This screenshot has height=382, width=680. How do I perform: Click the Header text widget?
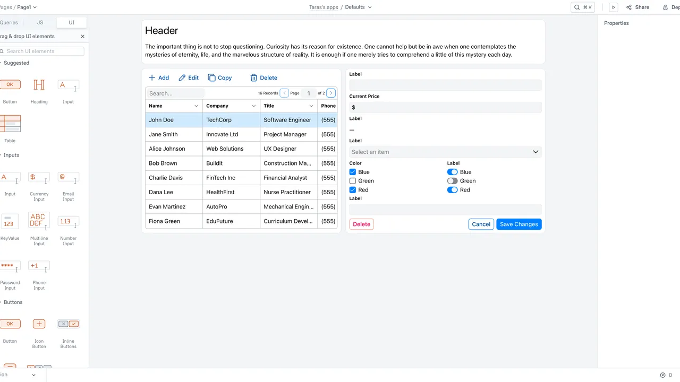pos(161,31)
